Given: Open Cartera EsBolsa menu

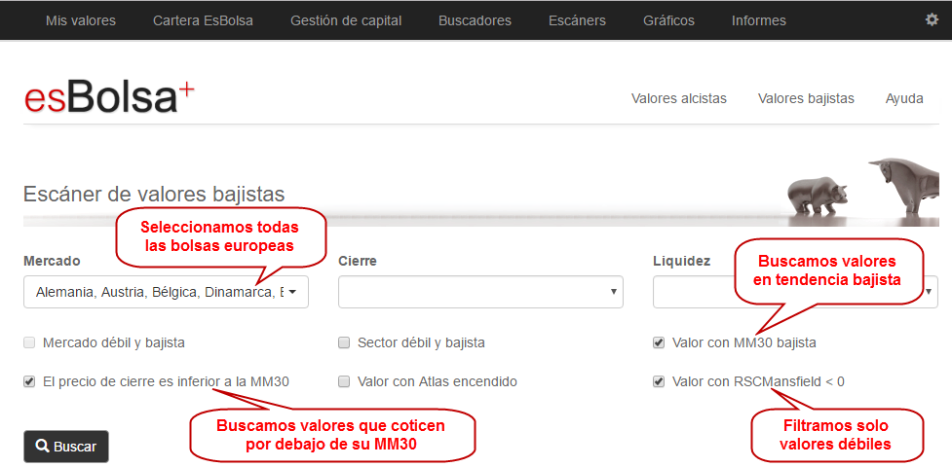Looking at the screenshot, I should click(x=203, y=20).
